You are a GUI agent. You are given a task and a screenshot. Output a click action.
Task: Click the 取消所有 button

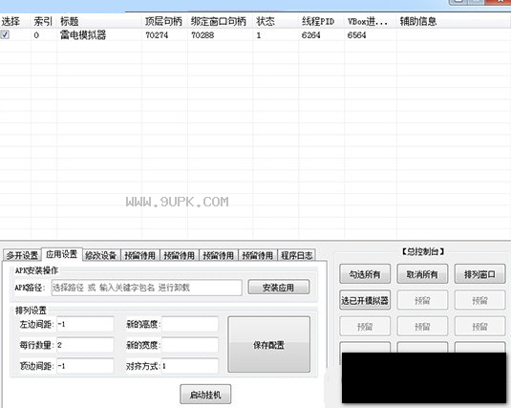click(x=422, y=274)
